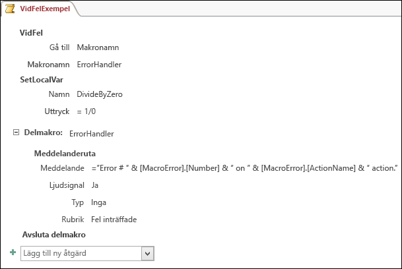This screenshot has width=402, height=269.
Task: Click the Rubrik value Fel inträffade
Action: pos(114,220)
